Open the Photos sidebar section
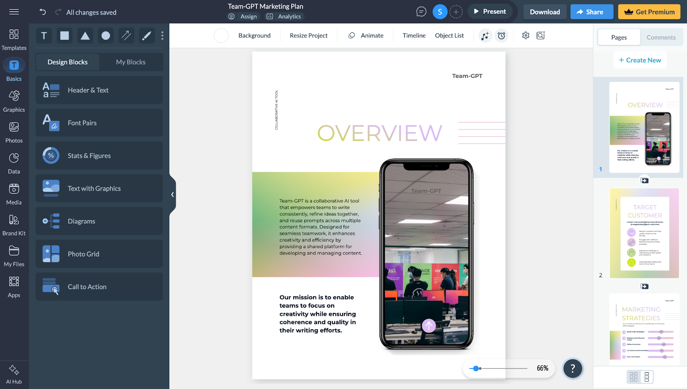This screenshot has height=389, width=687. (x=14, y=132)
